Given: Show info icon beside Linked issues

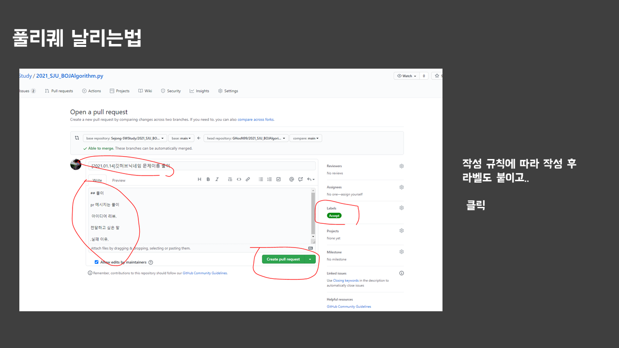Looking at the screenshot, I should pyautogui.click(x=401, y=273).
